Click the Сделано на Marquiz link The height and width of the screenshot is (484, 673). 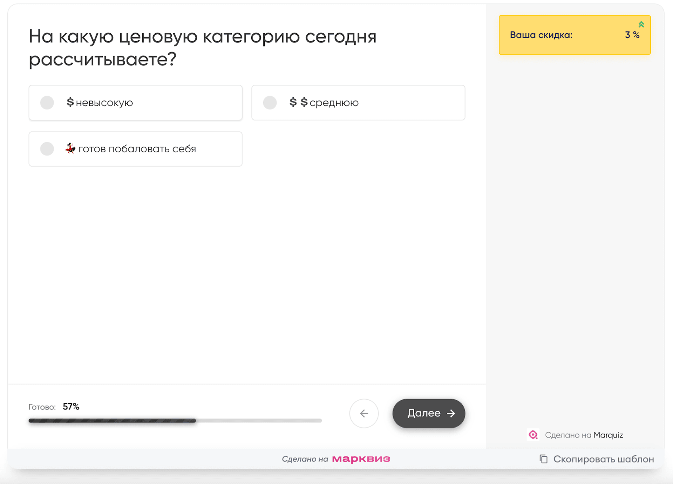(584, 435)
